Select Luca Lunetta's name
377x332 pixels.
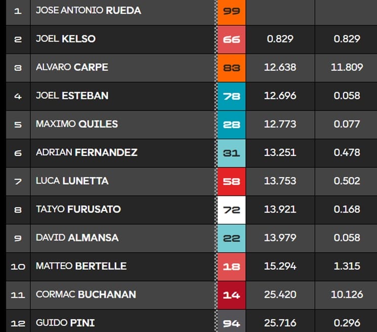pos(72,180)
